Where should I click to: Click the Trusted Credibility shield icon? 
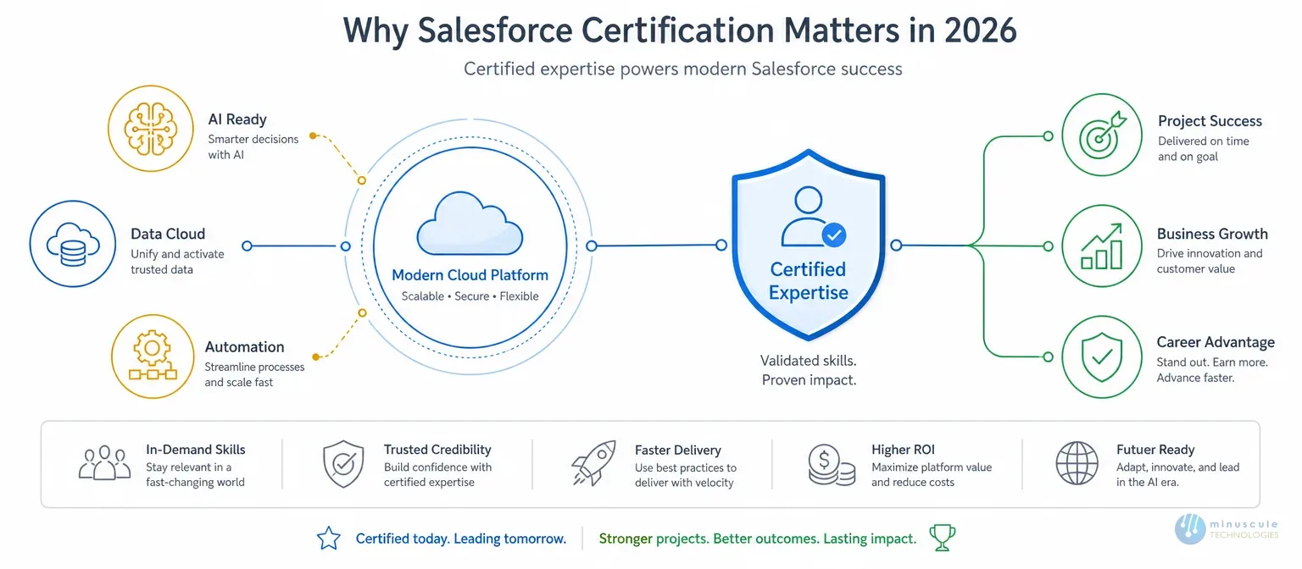click(x=344, y=465)
